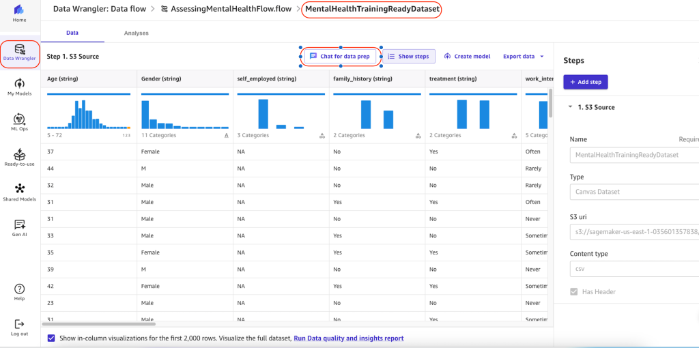Viewport: 699px width, 348px height.
Task: Collapse the 1. S3 Source step
Action: point(571,107)
